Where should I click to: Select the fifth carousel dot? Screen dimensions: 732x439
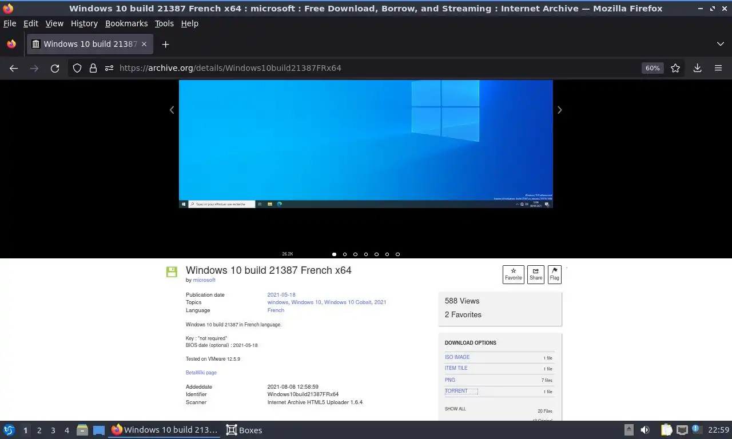[x=377, y=254]
